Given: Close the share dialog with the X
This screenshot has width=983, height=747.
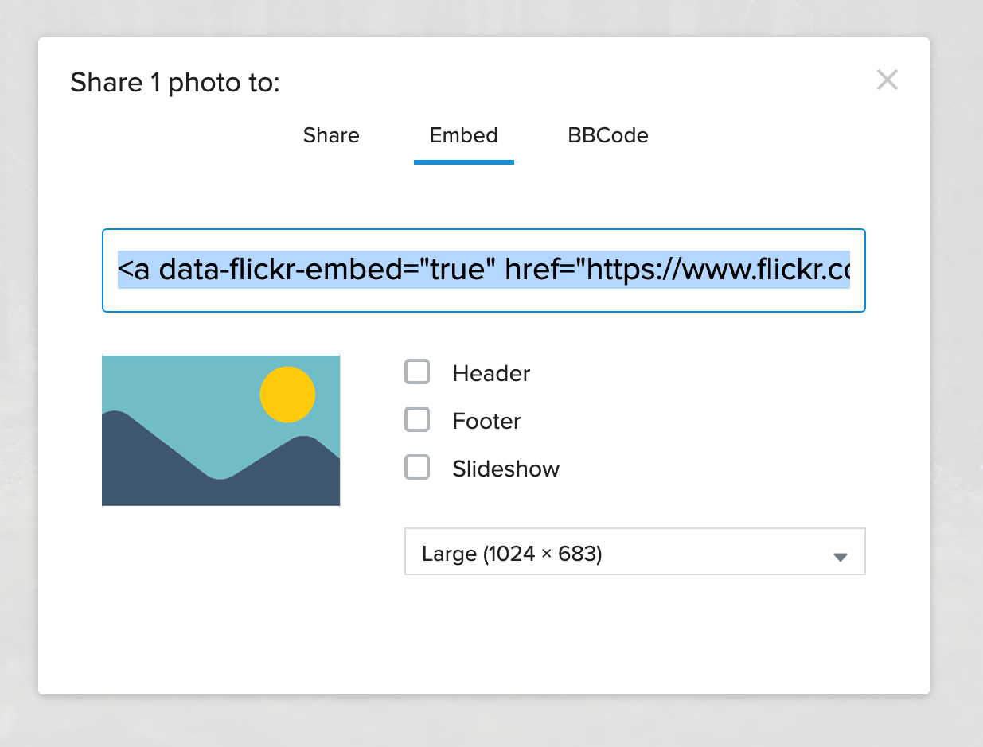Looking at the screenshot, I should coord(887,80).
